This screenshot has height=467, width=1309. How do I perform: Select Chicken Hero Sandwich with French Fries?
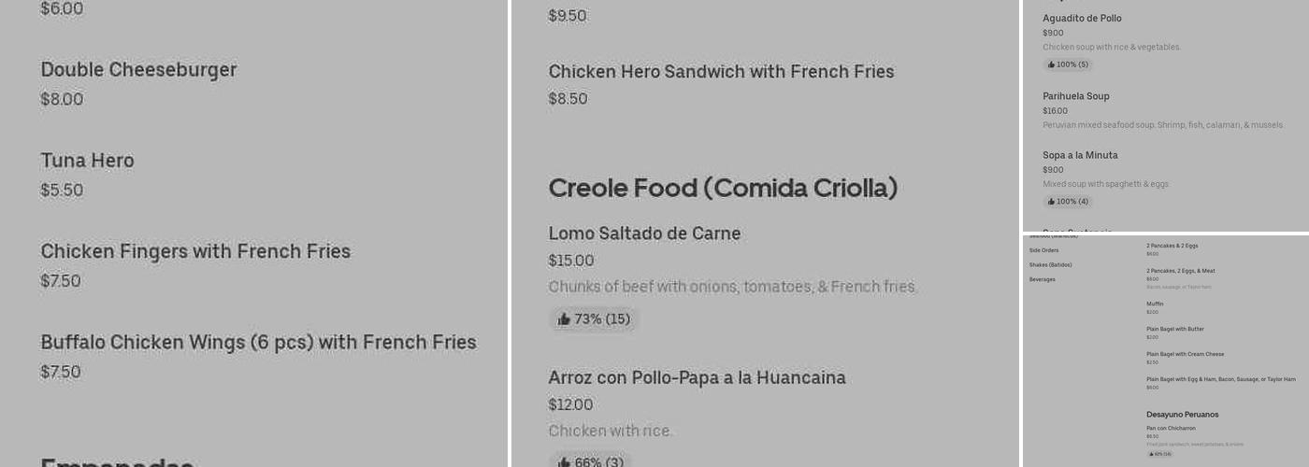tap(721, 72)
